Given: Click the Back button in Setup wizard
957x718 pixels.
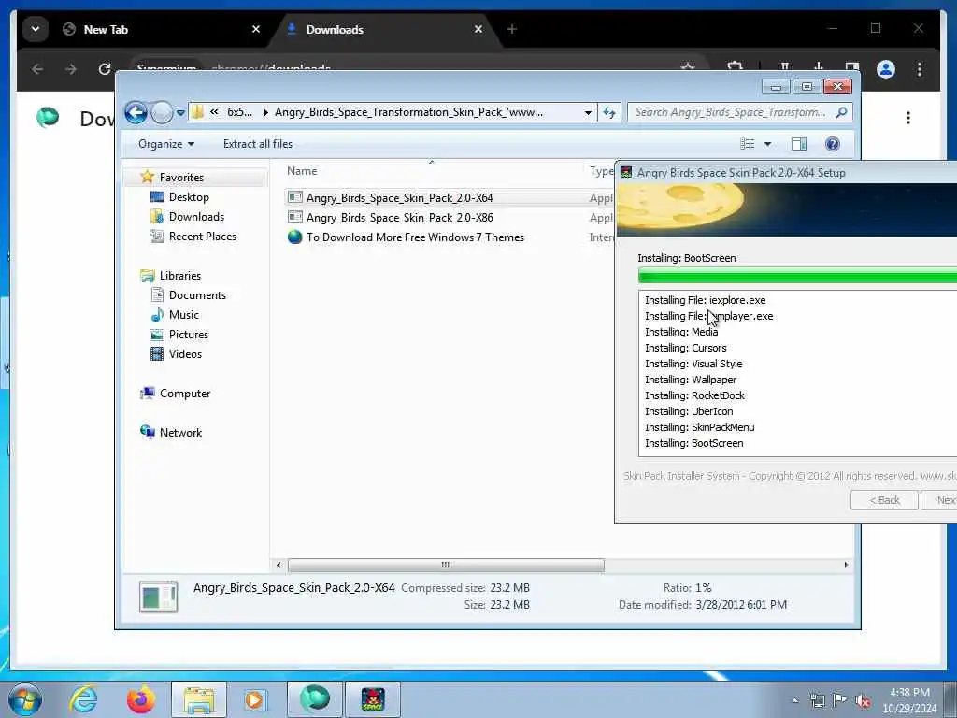Looking at the screenshot, I should click(884, 501).
